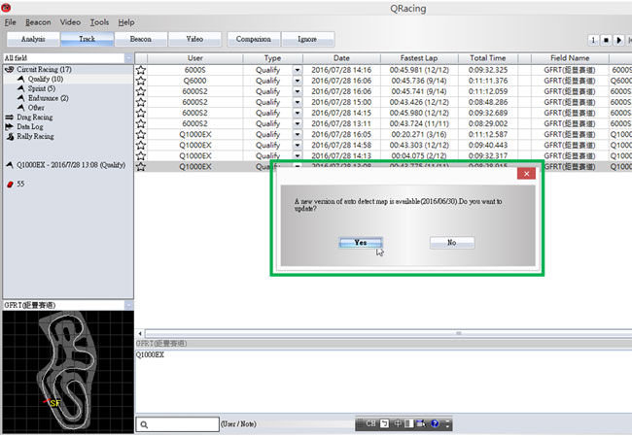Switch to the Analysis tab
Viewport: 632px width, 437px height.
pyautogui.click(x=33, y=39)
